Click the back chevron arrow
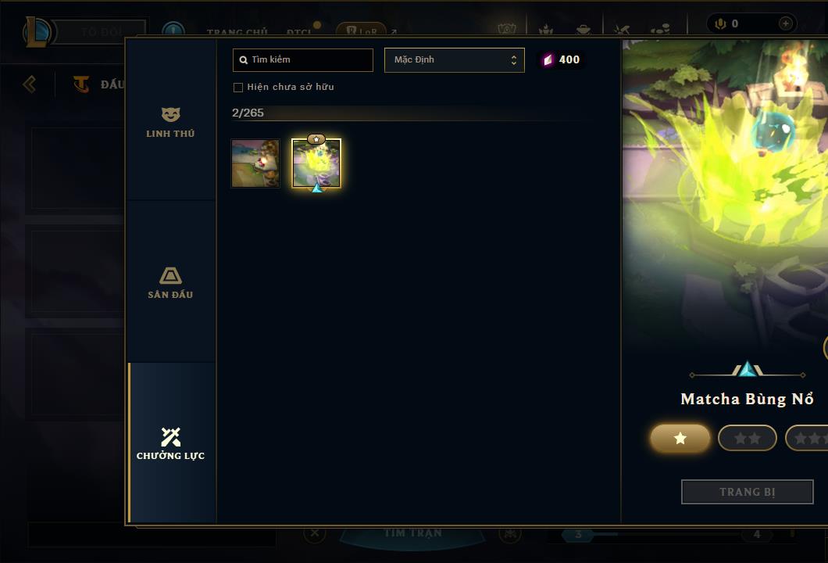The image size is (828, 563). pyautogui.click(x=30, y=84)
